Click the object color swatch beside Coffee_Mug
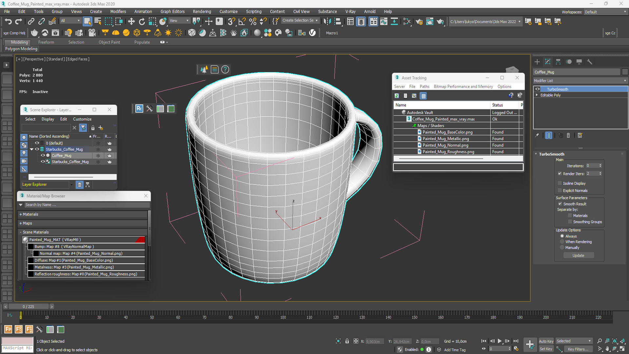Screen dimensions: 629x354 (x=625, y=72)
